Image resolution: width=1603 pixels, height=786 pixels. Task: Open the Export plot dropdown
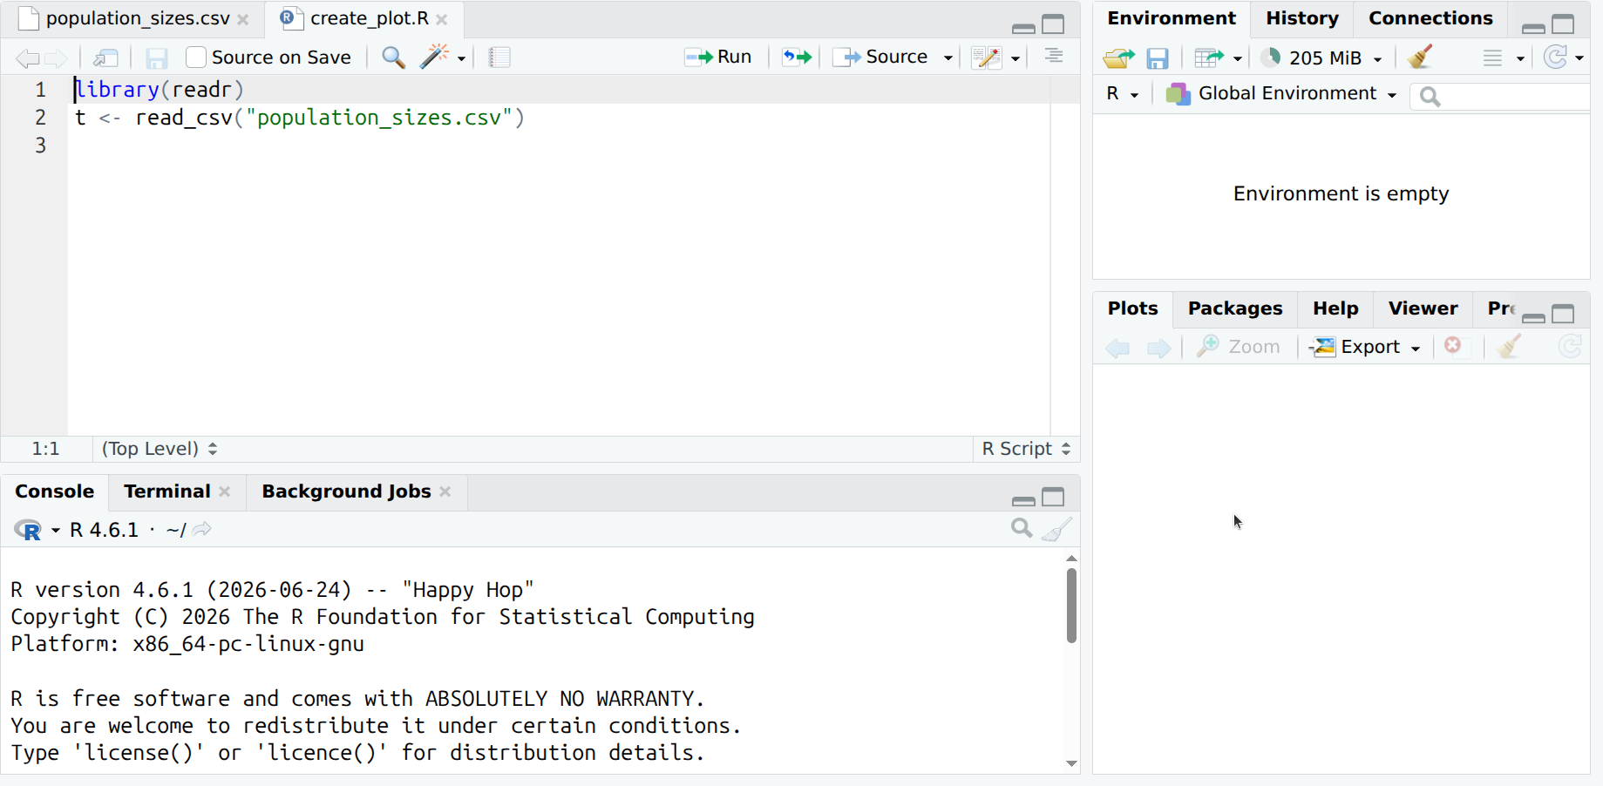[1365, 347]
